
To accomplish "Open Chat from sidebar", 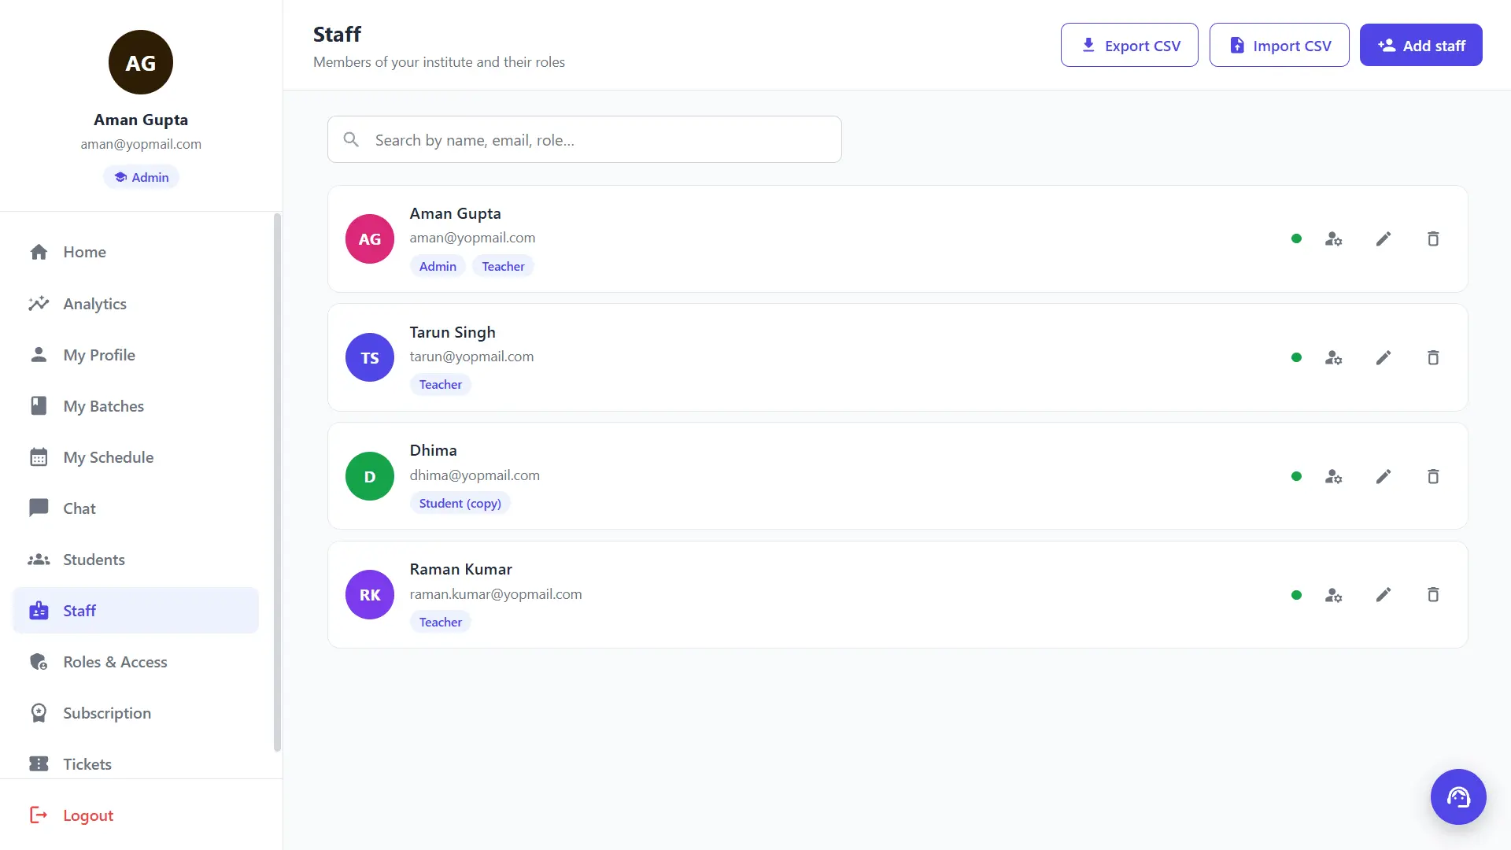I will (135, 508).
